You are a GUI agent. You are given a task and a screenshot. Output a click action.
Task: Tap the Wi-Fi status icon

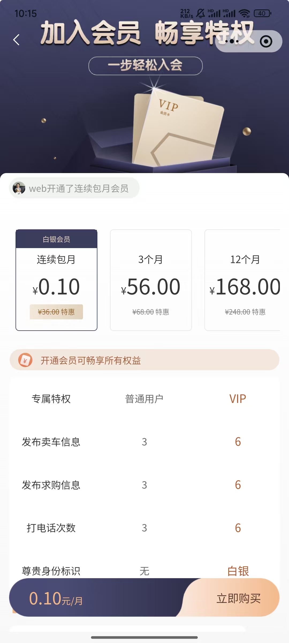click(x=244, y=13)
